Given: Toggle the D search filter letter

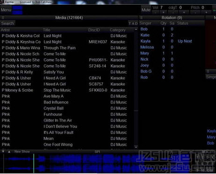Looking at the screenshot, I should [x=136, y=23].
